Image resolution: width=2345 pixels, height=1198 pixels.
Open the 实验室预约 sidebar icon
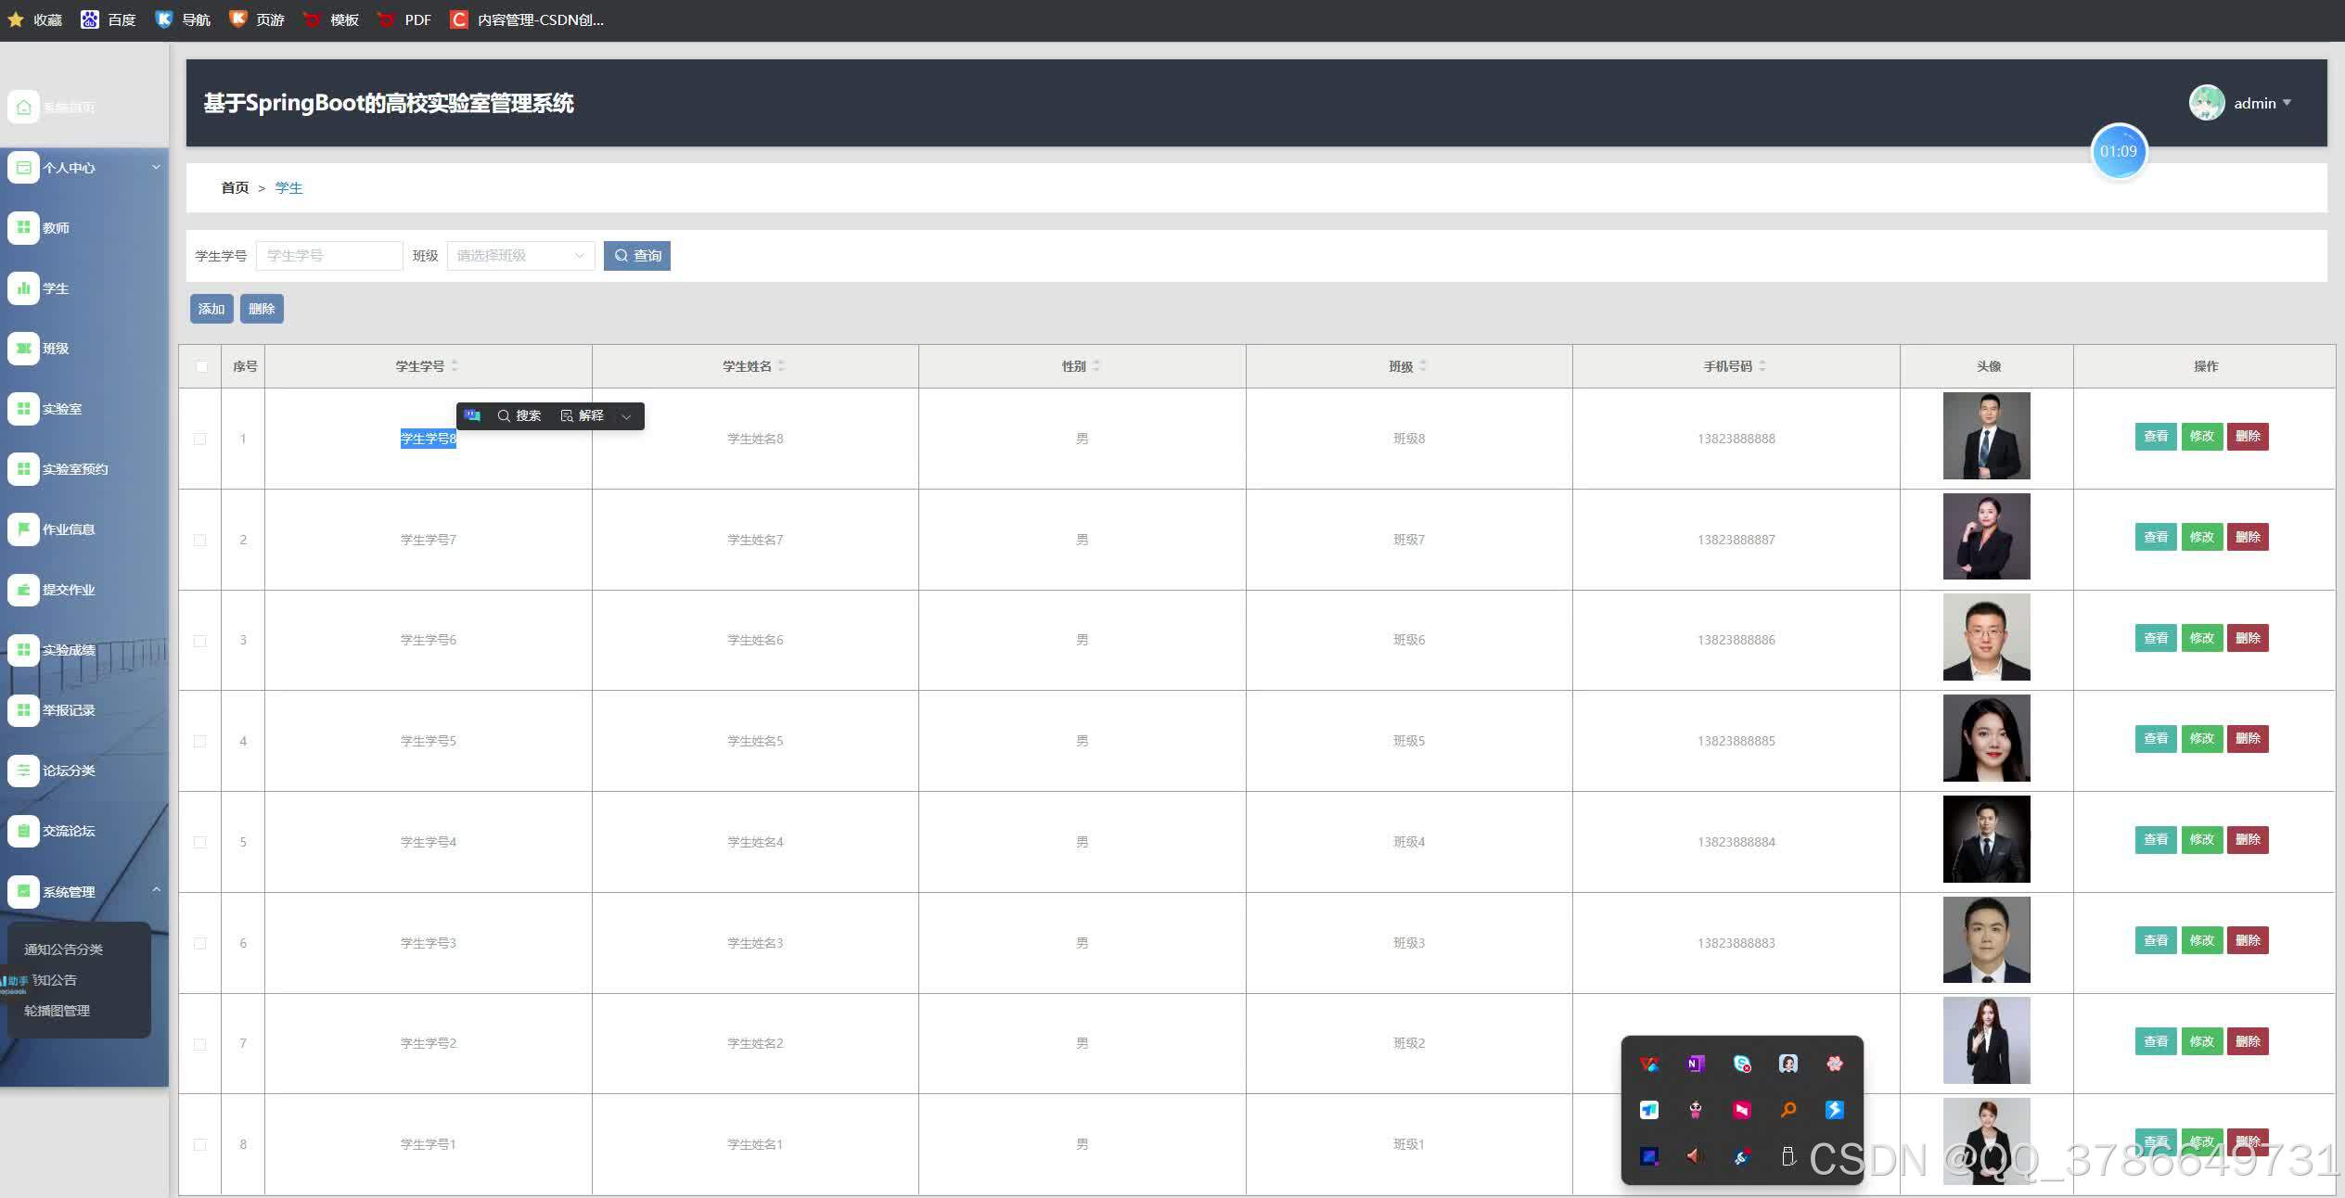click(23, 469)
